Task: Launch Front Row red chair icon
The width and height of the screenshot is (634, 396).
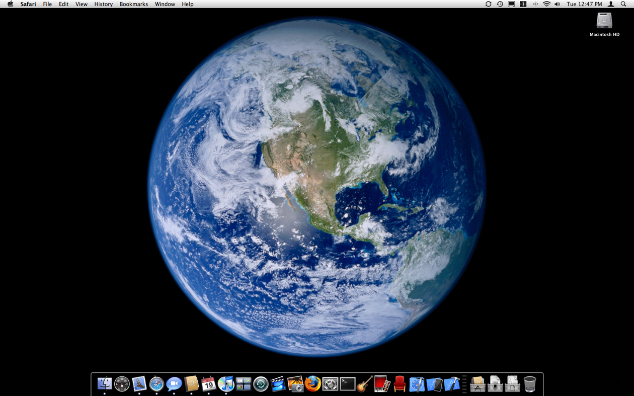Action: (x=400, y=384)
